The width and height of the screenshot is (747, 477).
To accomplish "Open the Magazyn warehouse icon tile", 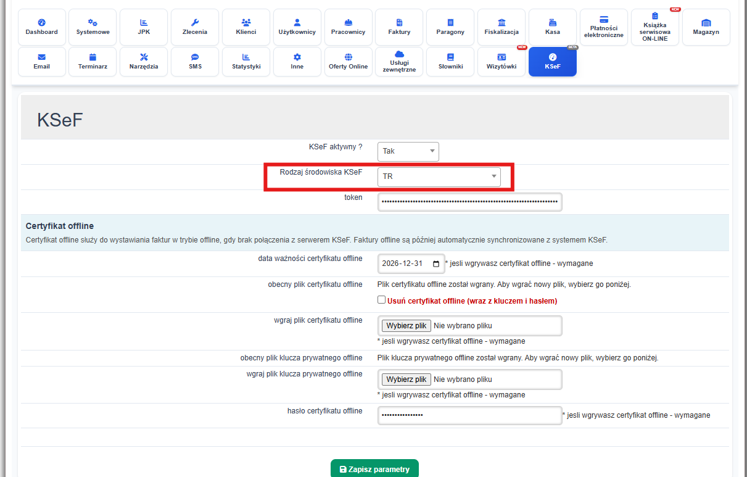I will coord(706,27).
